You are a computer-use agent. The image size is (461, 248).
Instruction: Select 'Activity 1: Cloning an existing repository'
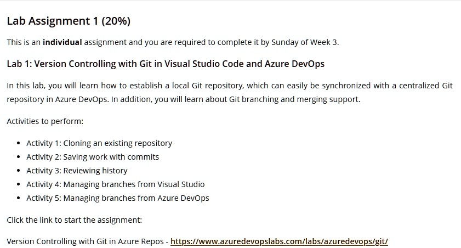99,143
